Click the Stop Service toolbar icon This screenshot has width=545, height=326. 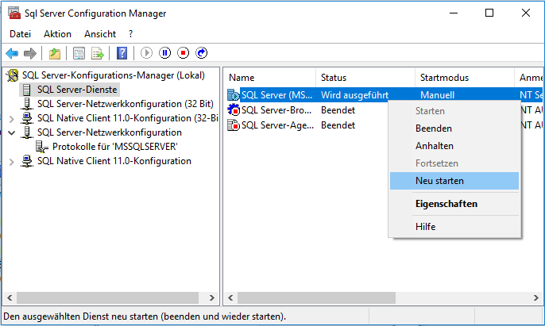pos(184,53)
